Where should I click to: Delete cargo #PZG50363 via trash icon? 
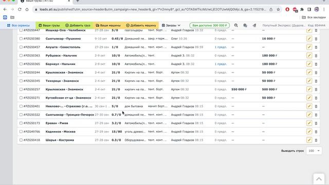pos(316,55)
